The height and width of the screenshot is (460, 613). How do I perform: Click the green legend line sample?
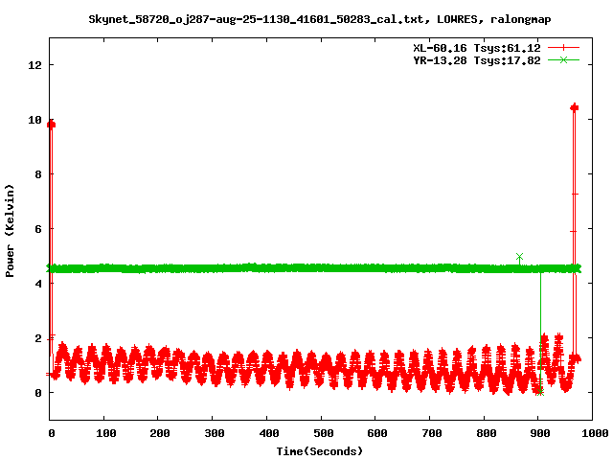(x=563, y=59)
